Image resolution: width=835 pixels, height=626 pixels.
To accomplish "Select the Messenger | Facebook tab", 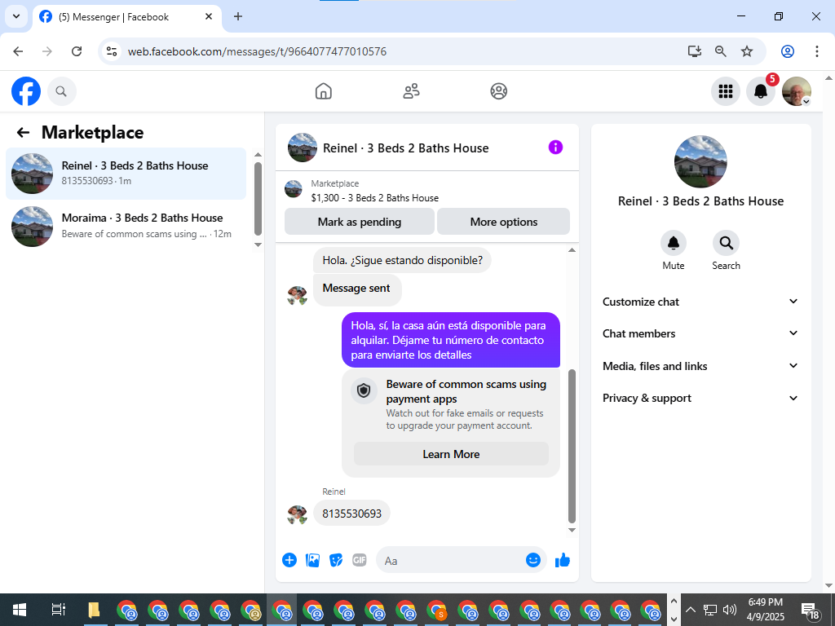I will [126, 17].
